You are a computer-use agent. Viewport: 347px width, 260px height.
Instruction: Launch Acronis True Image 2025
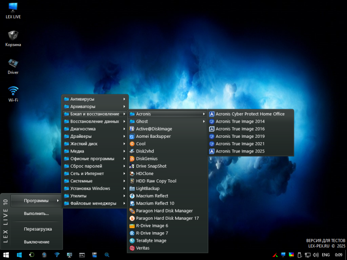[240, 151]
